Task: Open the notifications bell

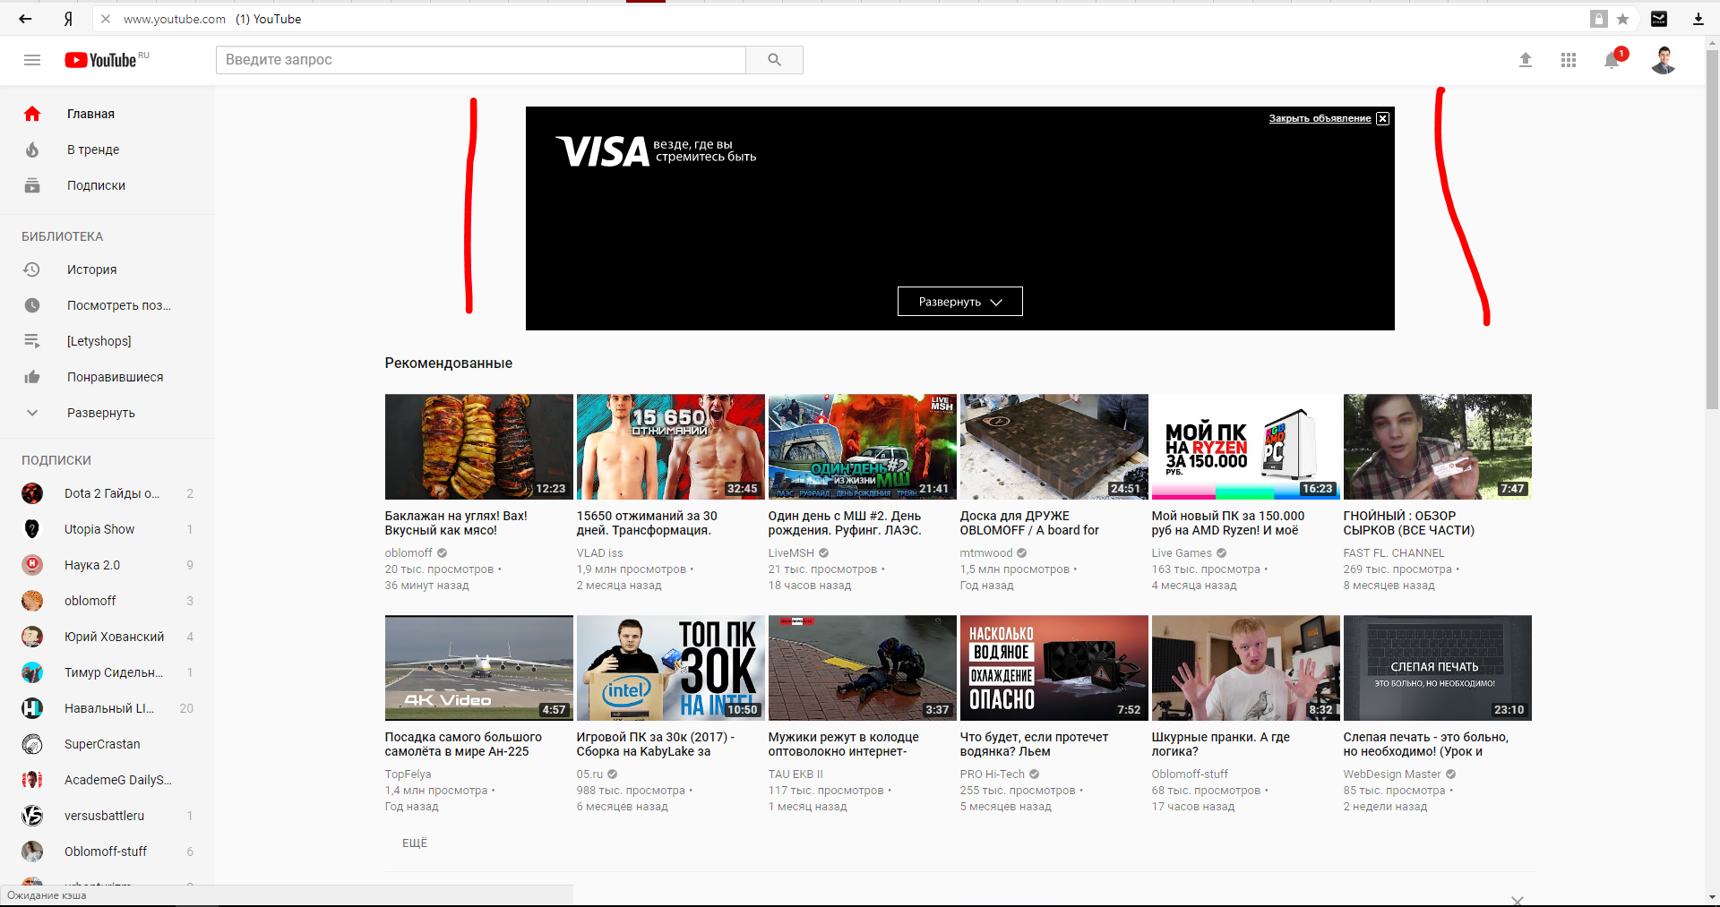Action: [x=1612, y=60]
